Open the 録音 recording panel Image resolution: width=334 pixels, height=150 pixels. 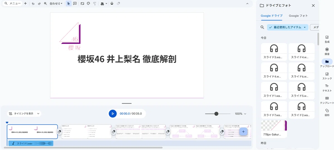pyautogui.click(x=327, y=51)
